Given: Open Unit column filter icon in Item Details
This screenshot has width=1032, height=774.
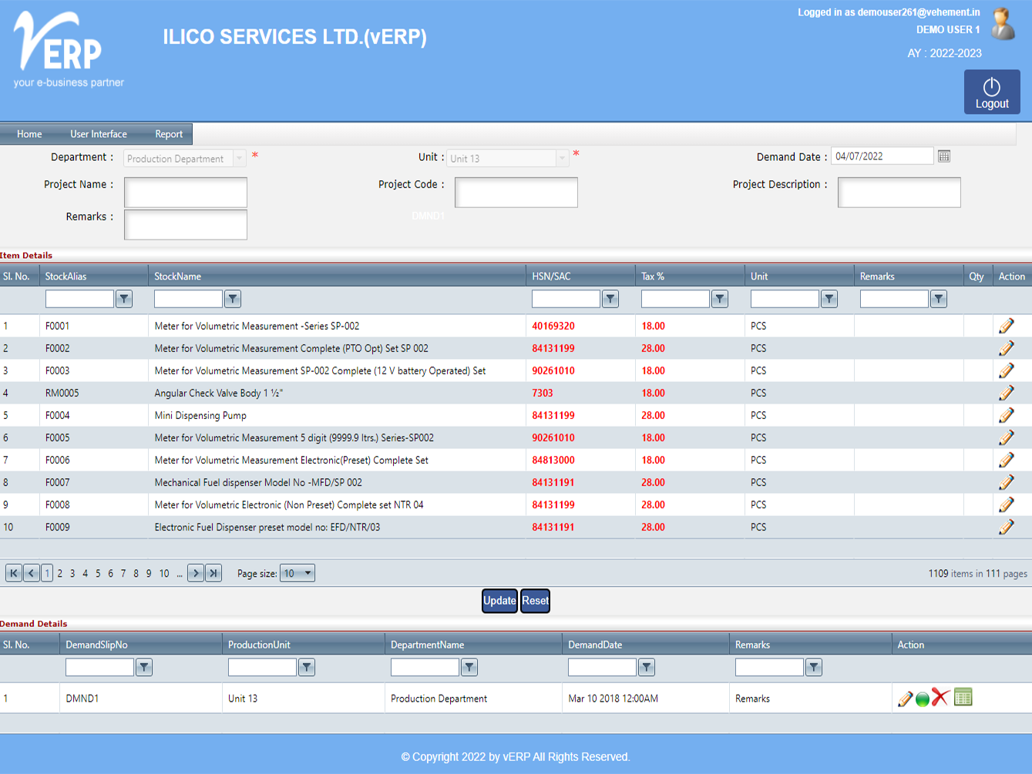Looking at the screenshot, I should [x=829, y=299].
